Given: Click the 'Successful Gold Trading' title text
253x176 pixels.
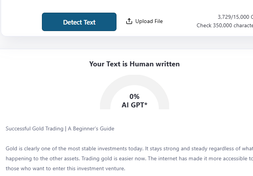Looking at the screenshot, I should (x=34, y=129).
